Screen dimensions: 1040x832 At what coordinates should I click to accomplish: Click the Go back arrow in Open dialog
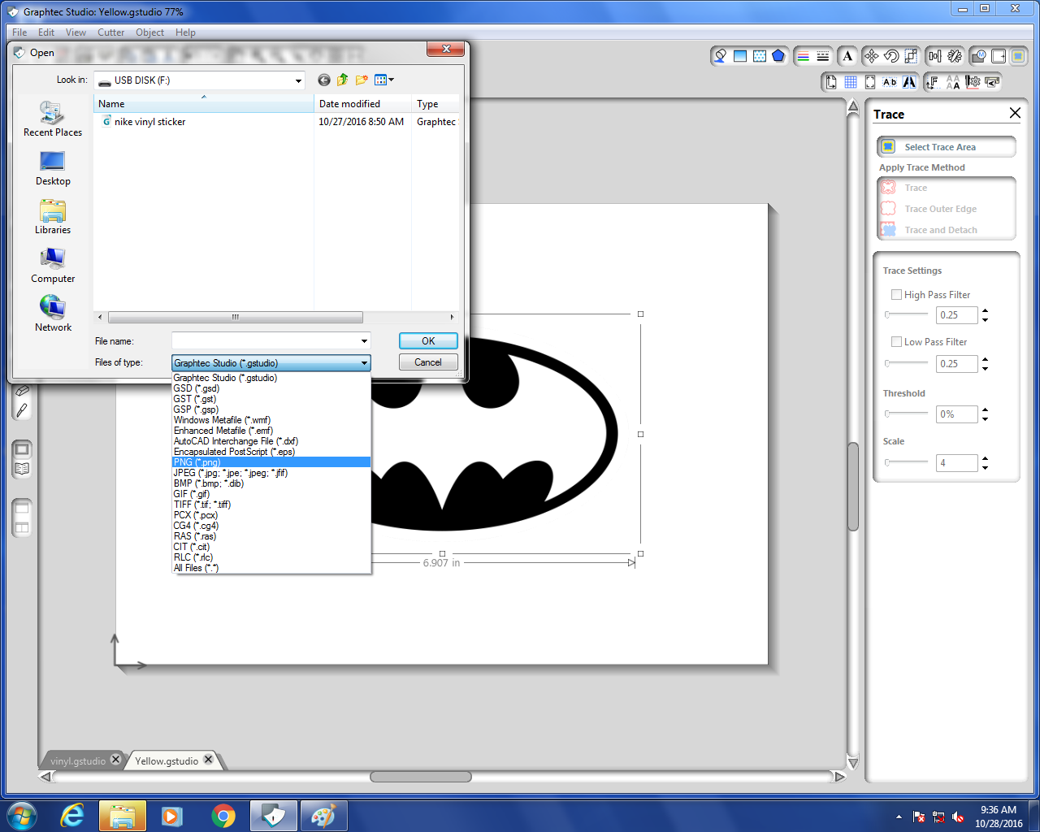324,80
